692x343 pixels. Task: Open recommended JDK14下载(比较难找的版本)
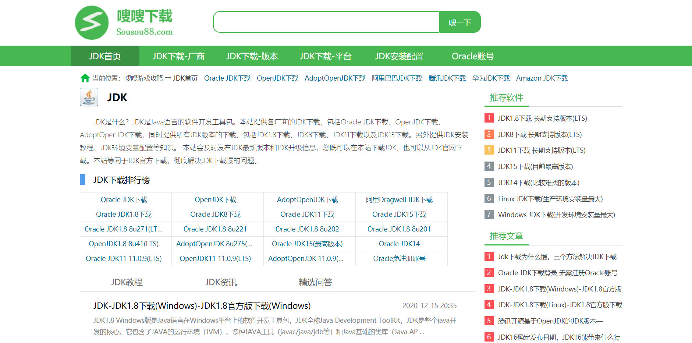coord(539,183)
